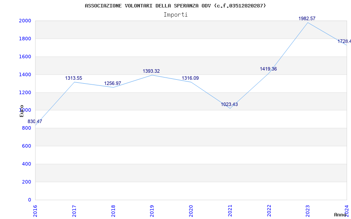
Task: Select the 1316.09 data label
Action: pos(190,78)
